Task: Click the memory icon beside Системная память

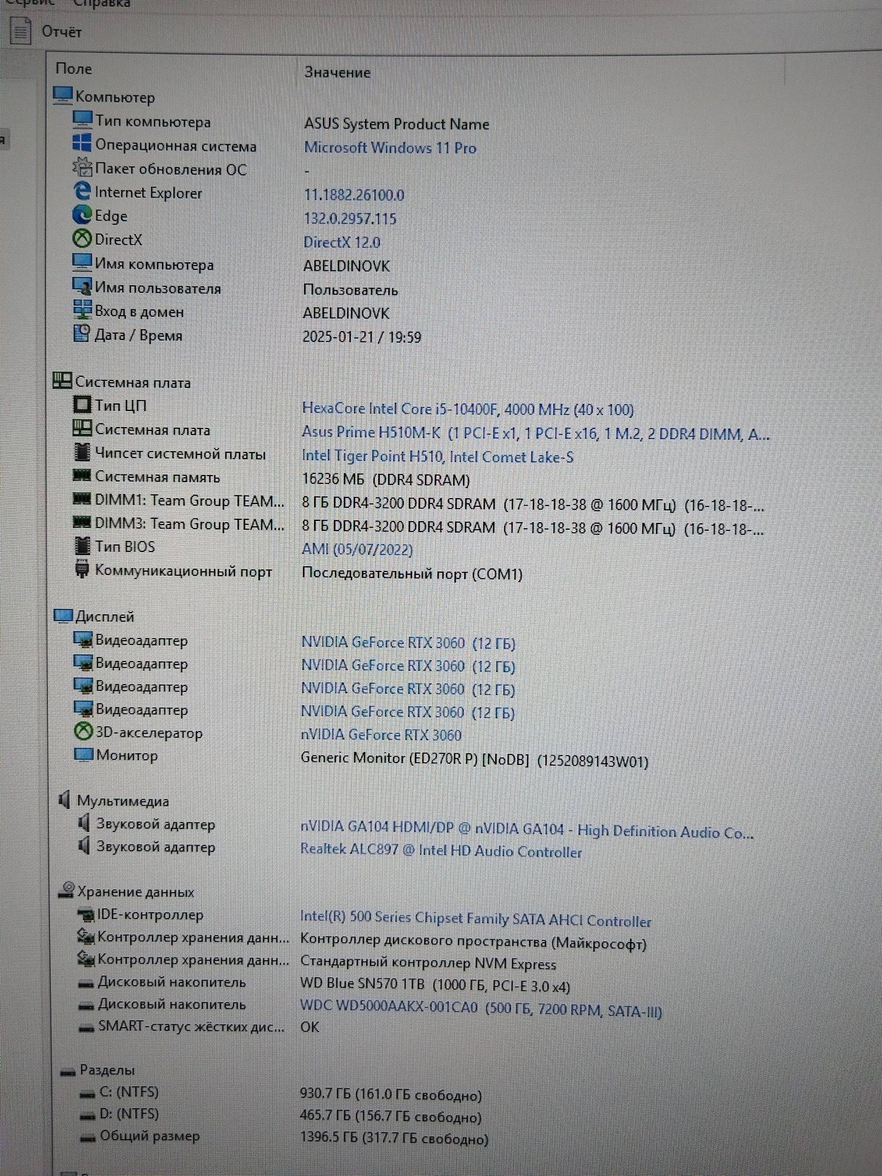Action: (81, 475)
